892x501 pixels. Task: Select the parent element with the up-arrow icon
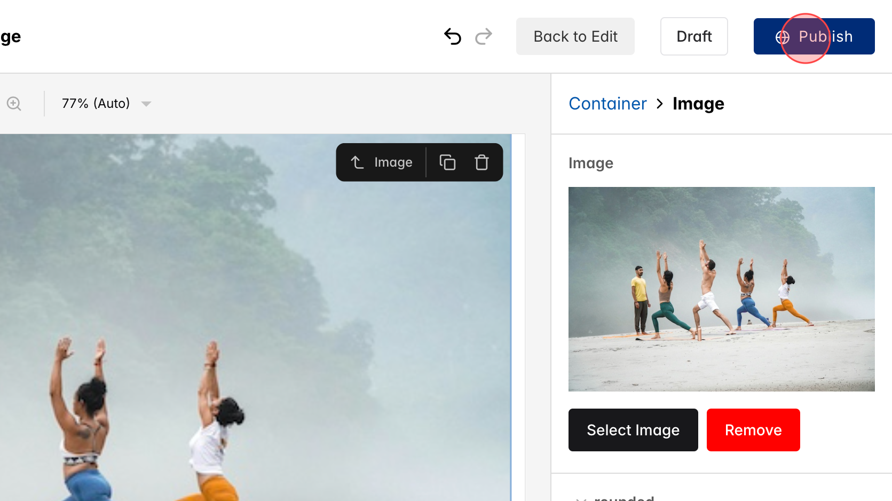coord(357,162)
